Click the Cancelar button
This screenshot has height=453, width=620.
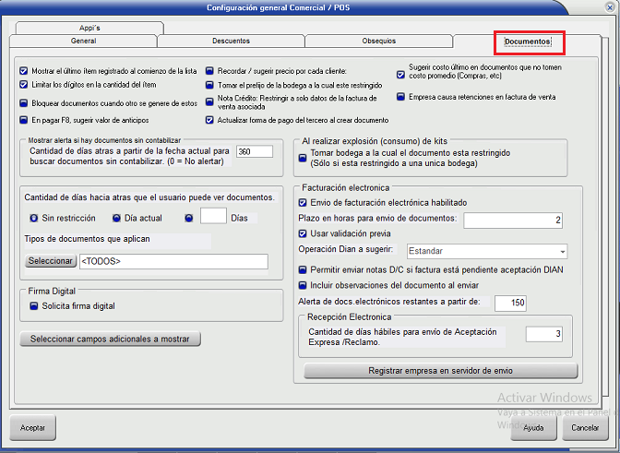pos(585,428)
